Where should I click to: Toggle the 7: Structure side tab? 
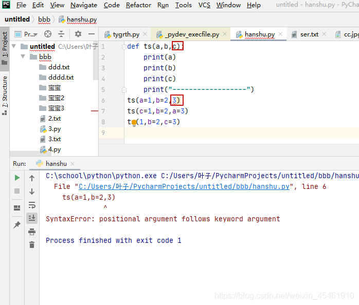click(x=5, y=96)
